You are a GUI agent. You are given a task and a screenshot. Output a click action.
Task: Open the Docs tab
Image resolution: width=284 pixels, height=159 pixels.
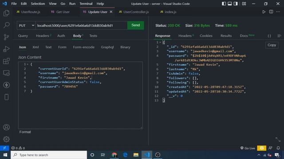244,36
